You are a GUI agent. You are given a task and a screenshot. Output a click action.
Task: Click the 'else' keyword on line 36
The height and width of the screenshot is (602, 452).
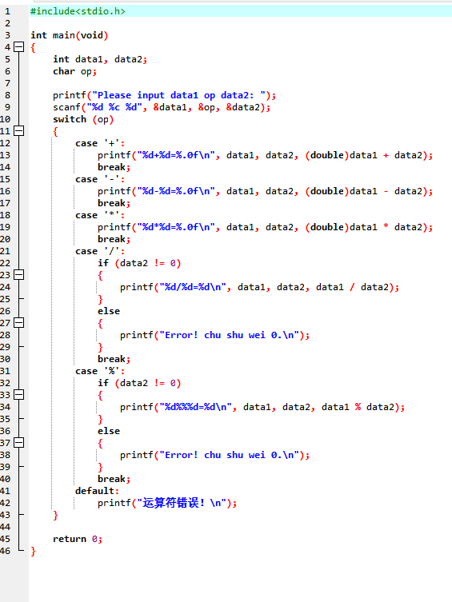pyautogui.click(x=109, y=431)
